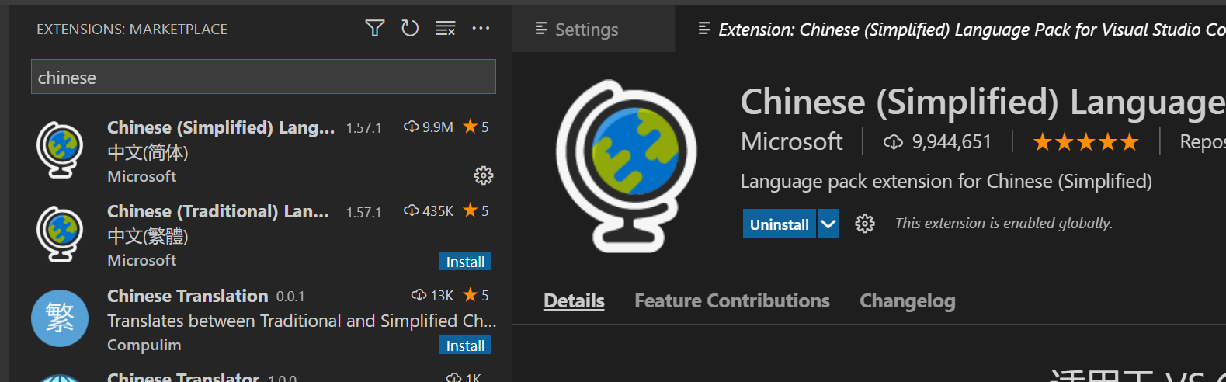This screenshot has width=1226, height=382.
Task: Open manage gear for Chinese (Simplified) list item
Action: pos(483,175)
